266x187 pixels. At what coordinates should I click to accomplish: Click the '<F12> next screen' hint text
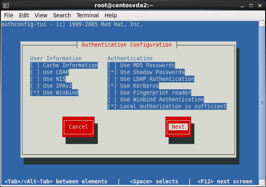[x=225, y=181]
